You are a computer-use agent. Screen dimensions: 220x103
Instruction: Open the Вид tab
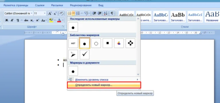point(101,5)
